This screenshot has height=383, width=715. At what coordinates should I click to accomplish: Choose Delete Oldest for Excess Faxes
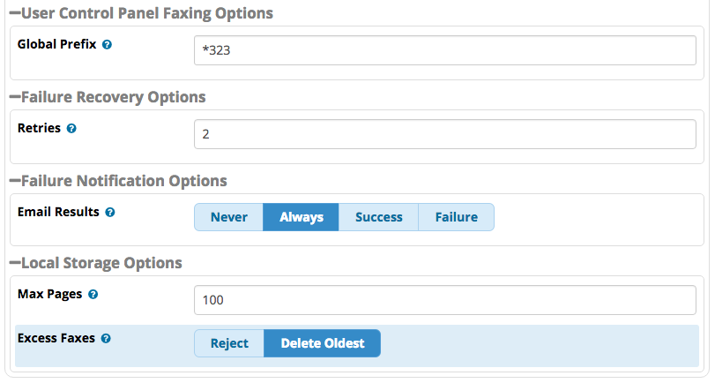pos(323,343)
